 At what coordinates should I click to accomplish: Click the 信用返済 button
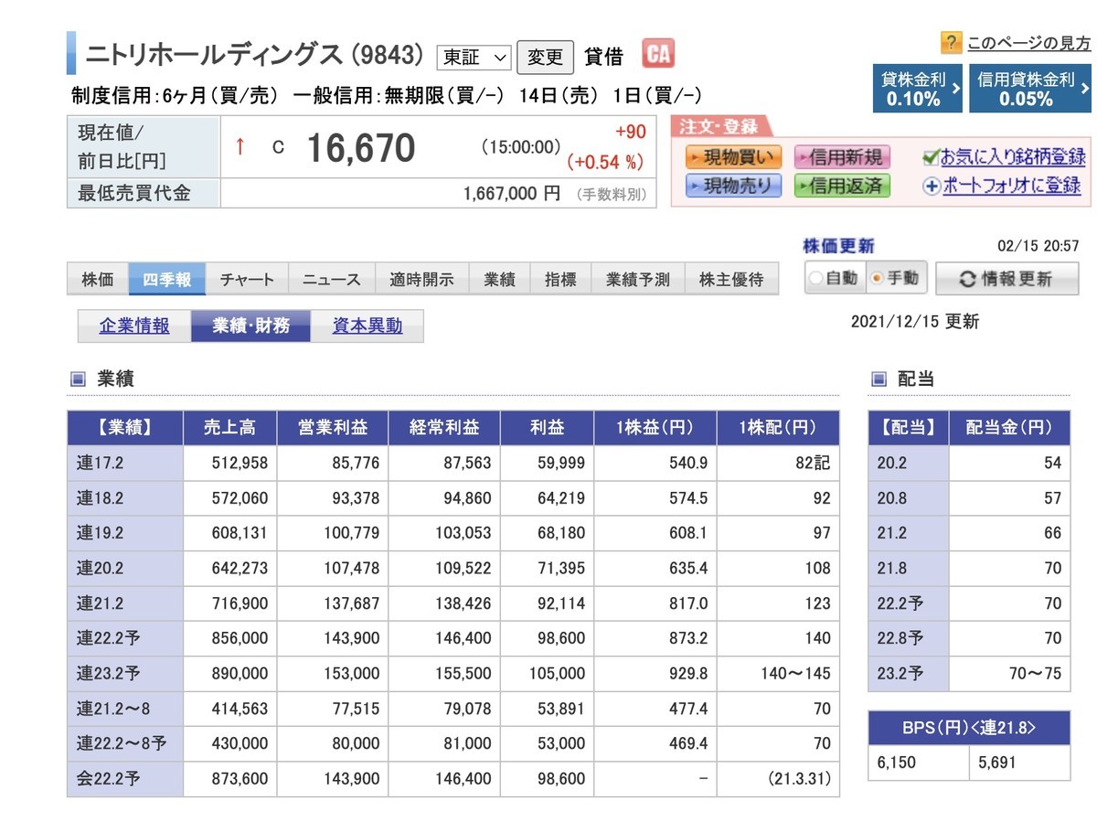(842, 186)
